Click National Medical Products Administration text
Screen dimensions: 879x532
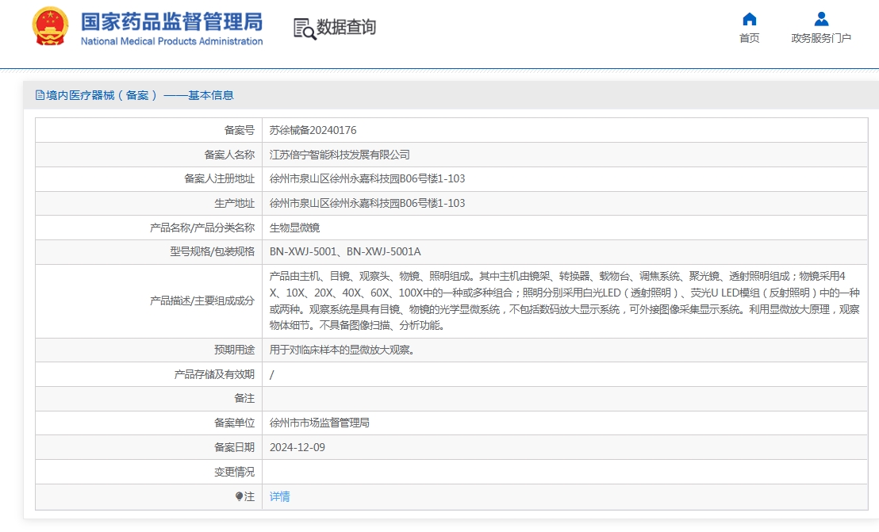(171, 41)
